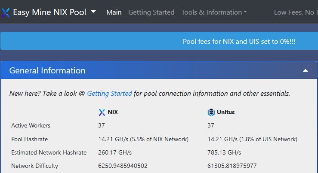Select Estimated Network Hashrate row label
The image size is (318, 173).
pyautogui.click(x=49, y=152)
